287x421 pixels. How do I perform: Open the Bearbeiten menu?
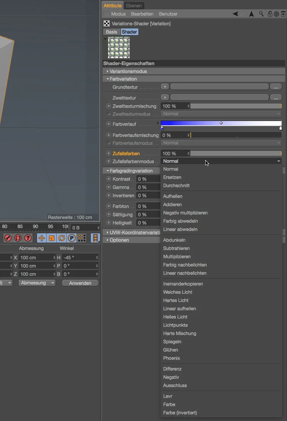(x=142, y=14)
